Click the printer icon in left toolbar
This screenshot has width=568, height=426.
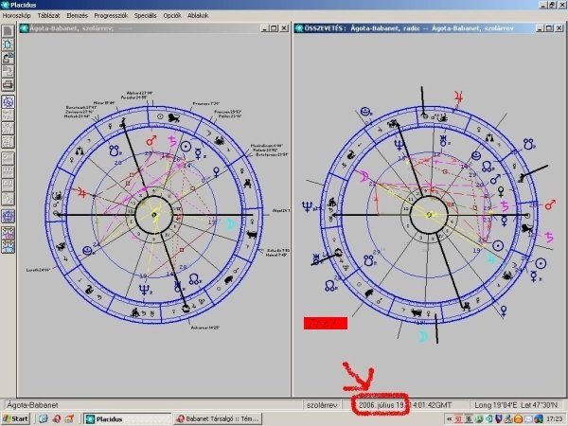[9, 84]
